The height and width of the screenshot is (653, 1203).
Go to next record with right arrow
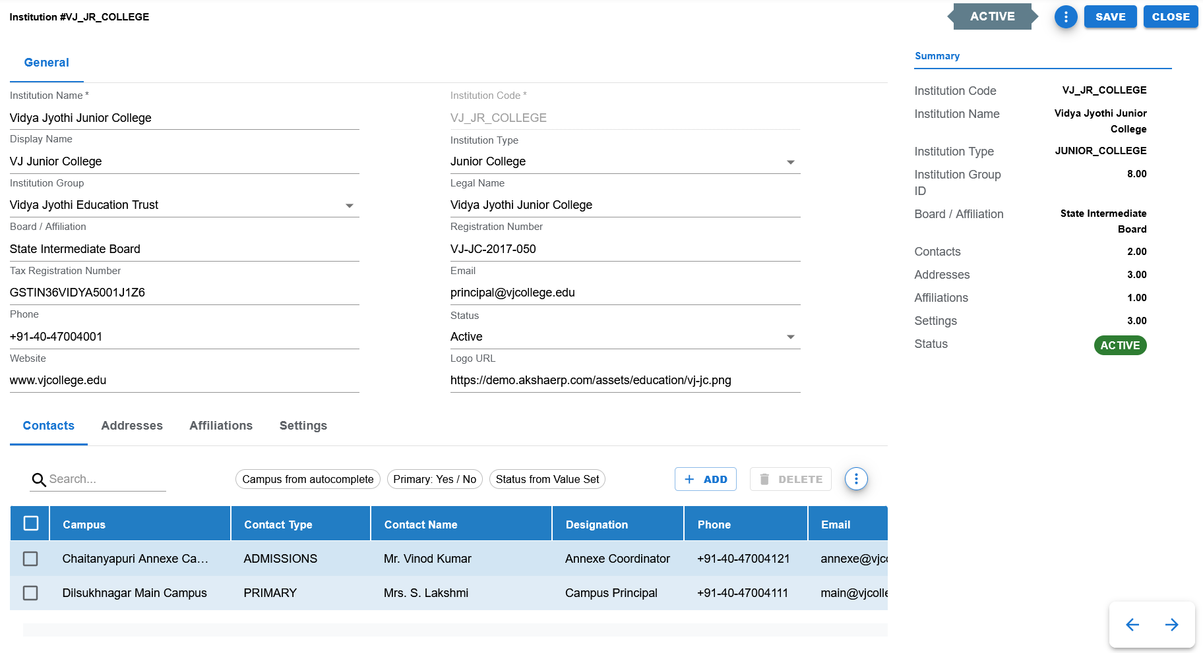(x=1171, y=625)
